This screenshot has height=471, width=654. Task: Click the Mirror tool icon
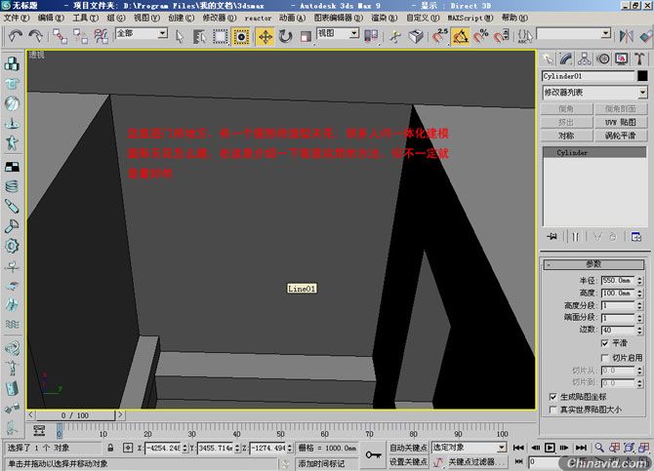(x=626, y=36)
